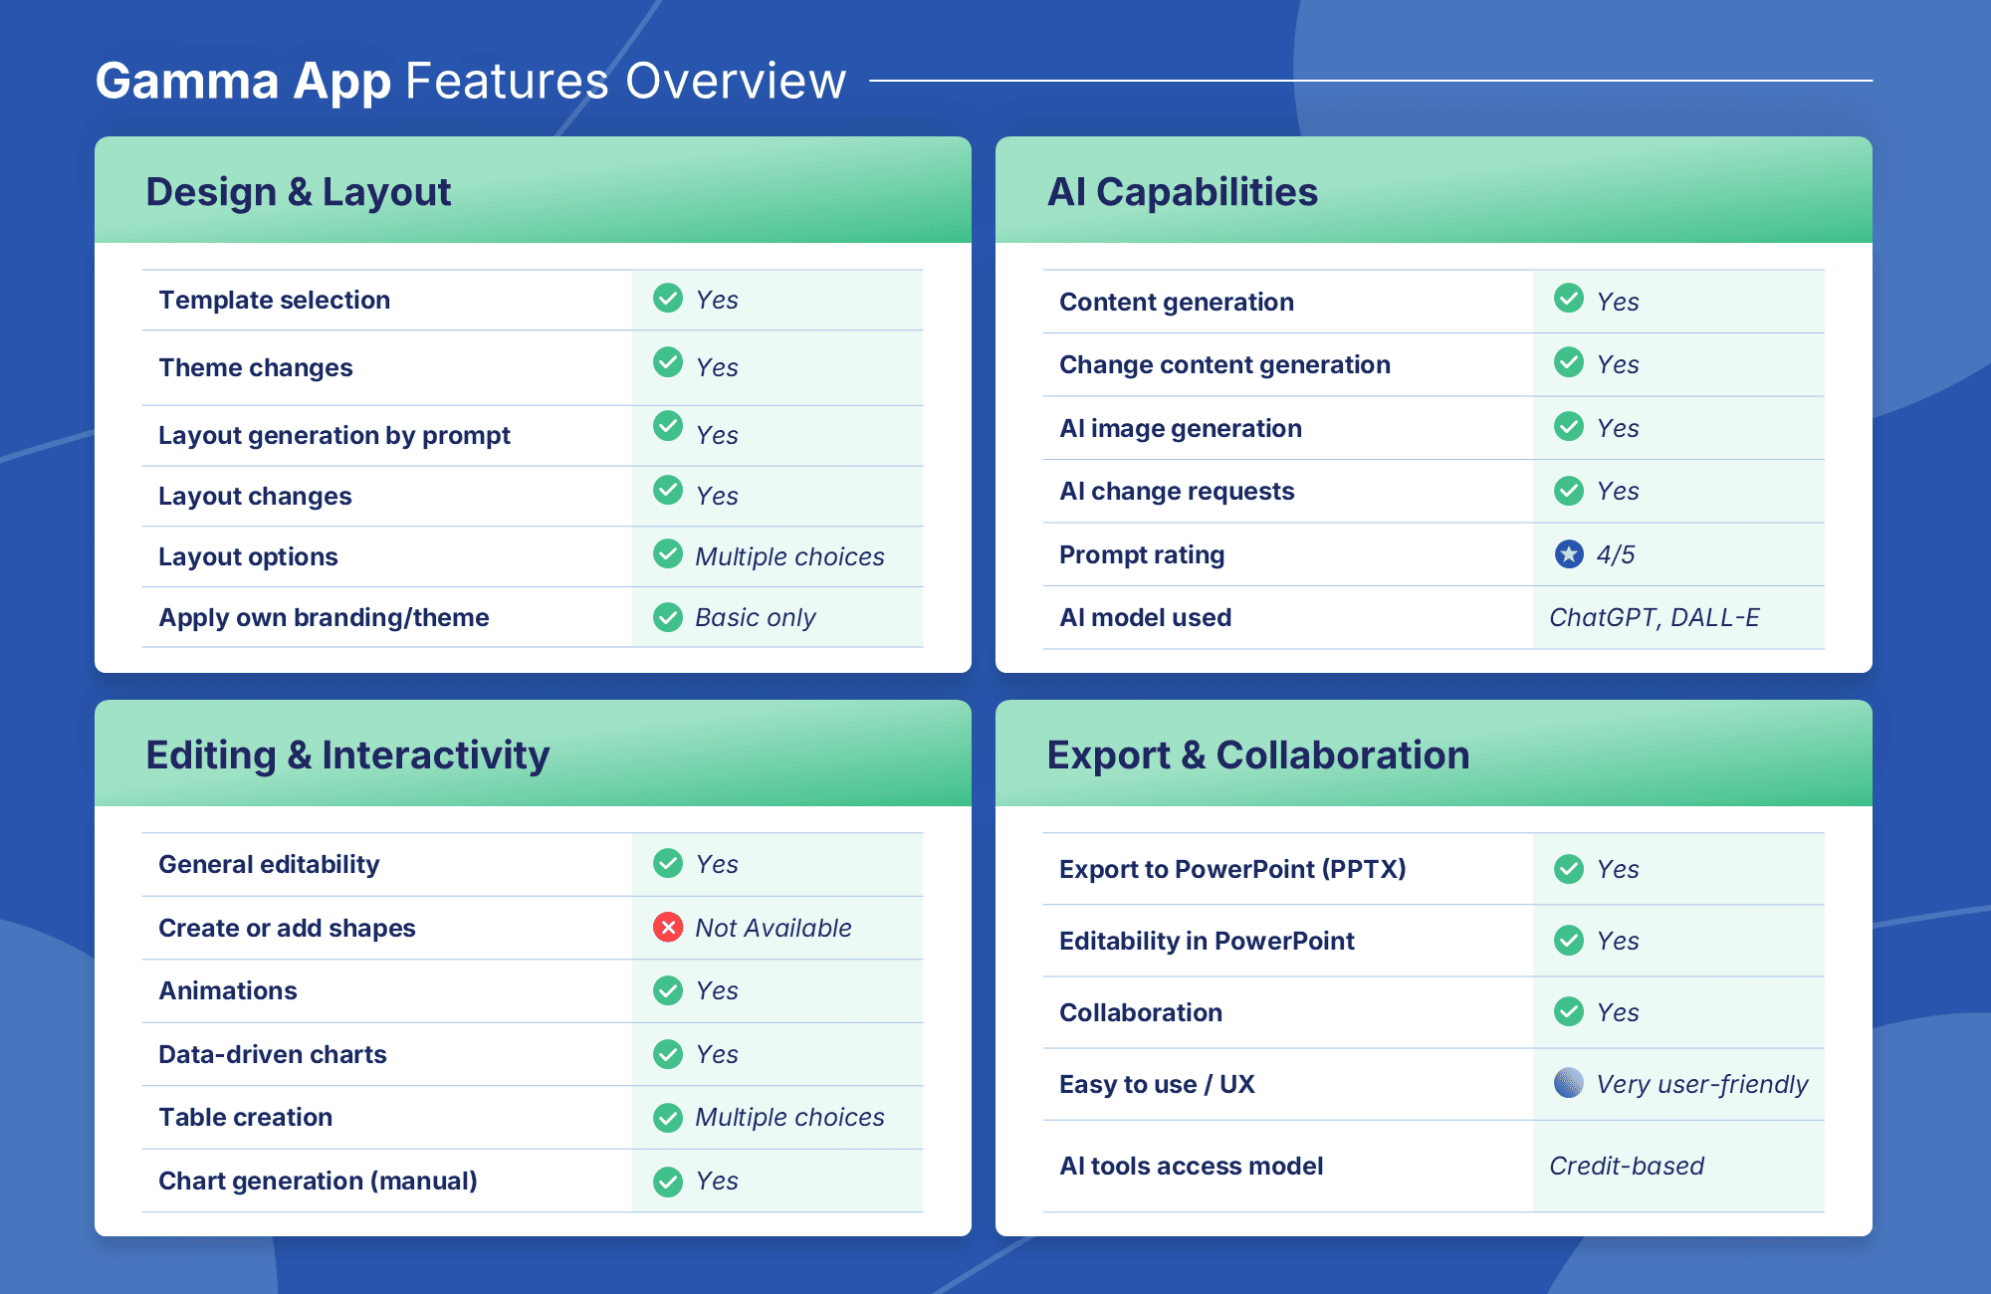
Task: Click the Template selection label
Action: click(275, 300)
